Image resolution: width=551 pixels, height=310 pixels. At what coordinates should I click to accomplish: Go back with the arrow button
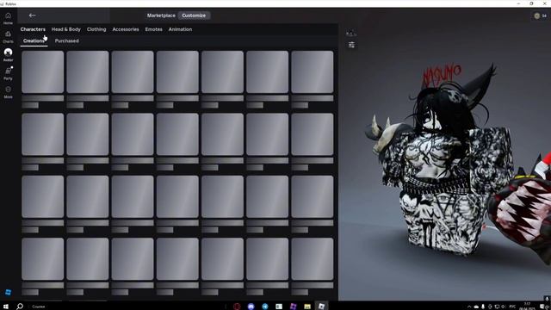click(x=33, y=15)
